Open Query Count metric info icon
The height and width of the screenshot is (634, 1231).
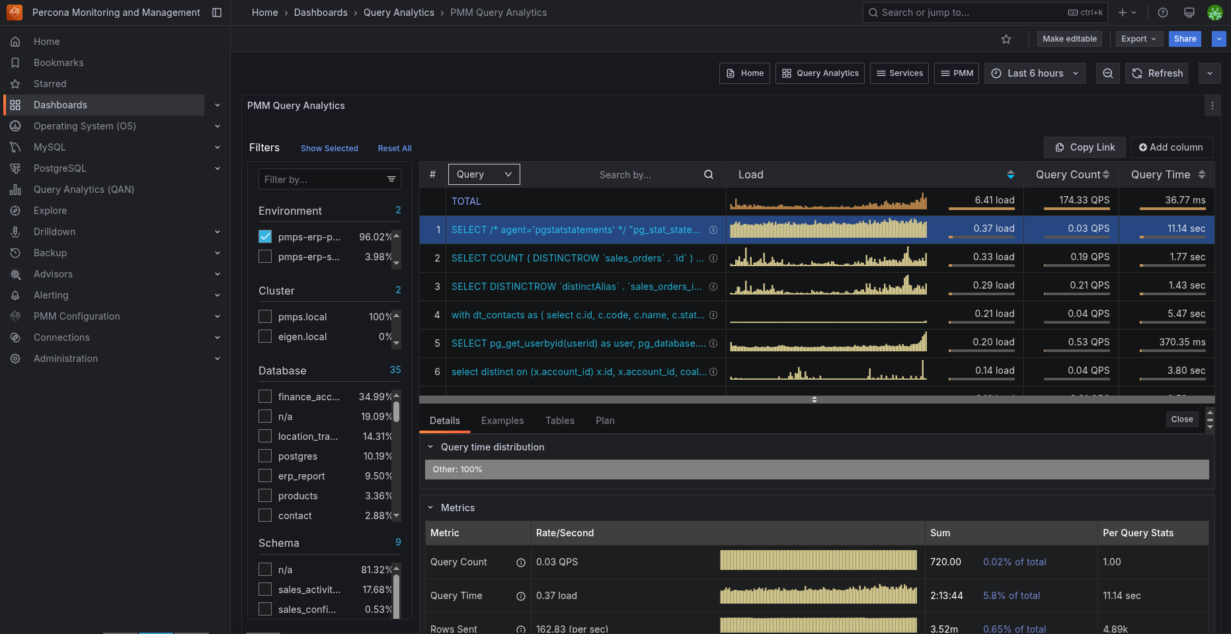click(x=521, y=563)
